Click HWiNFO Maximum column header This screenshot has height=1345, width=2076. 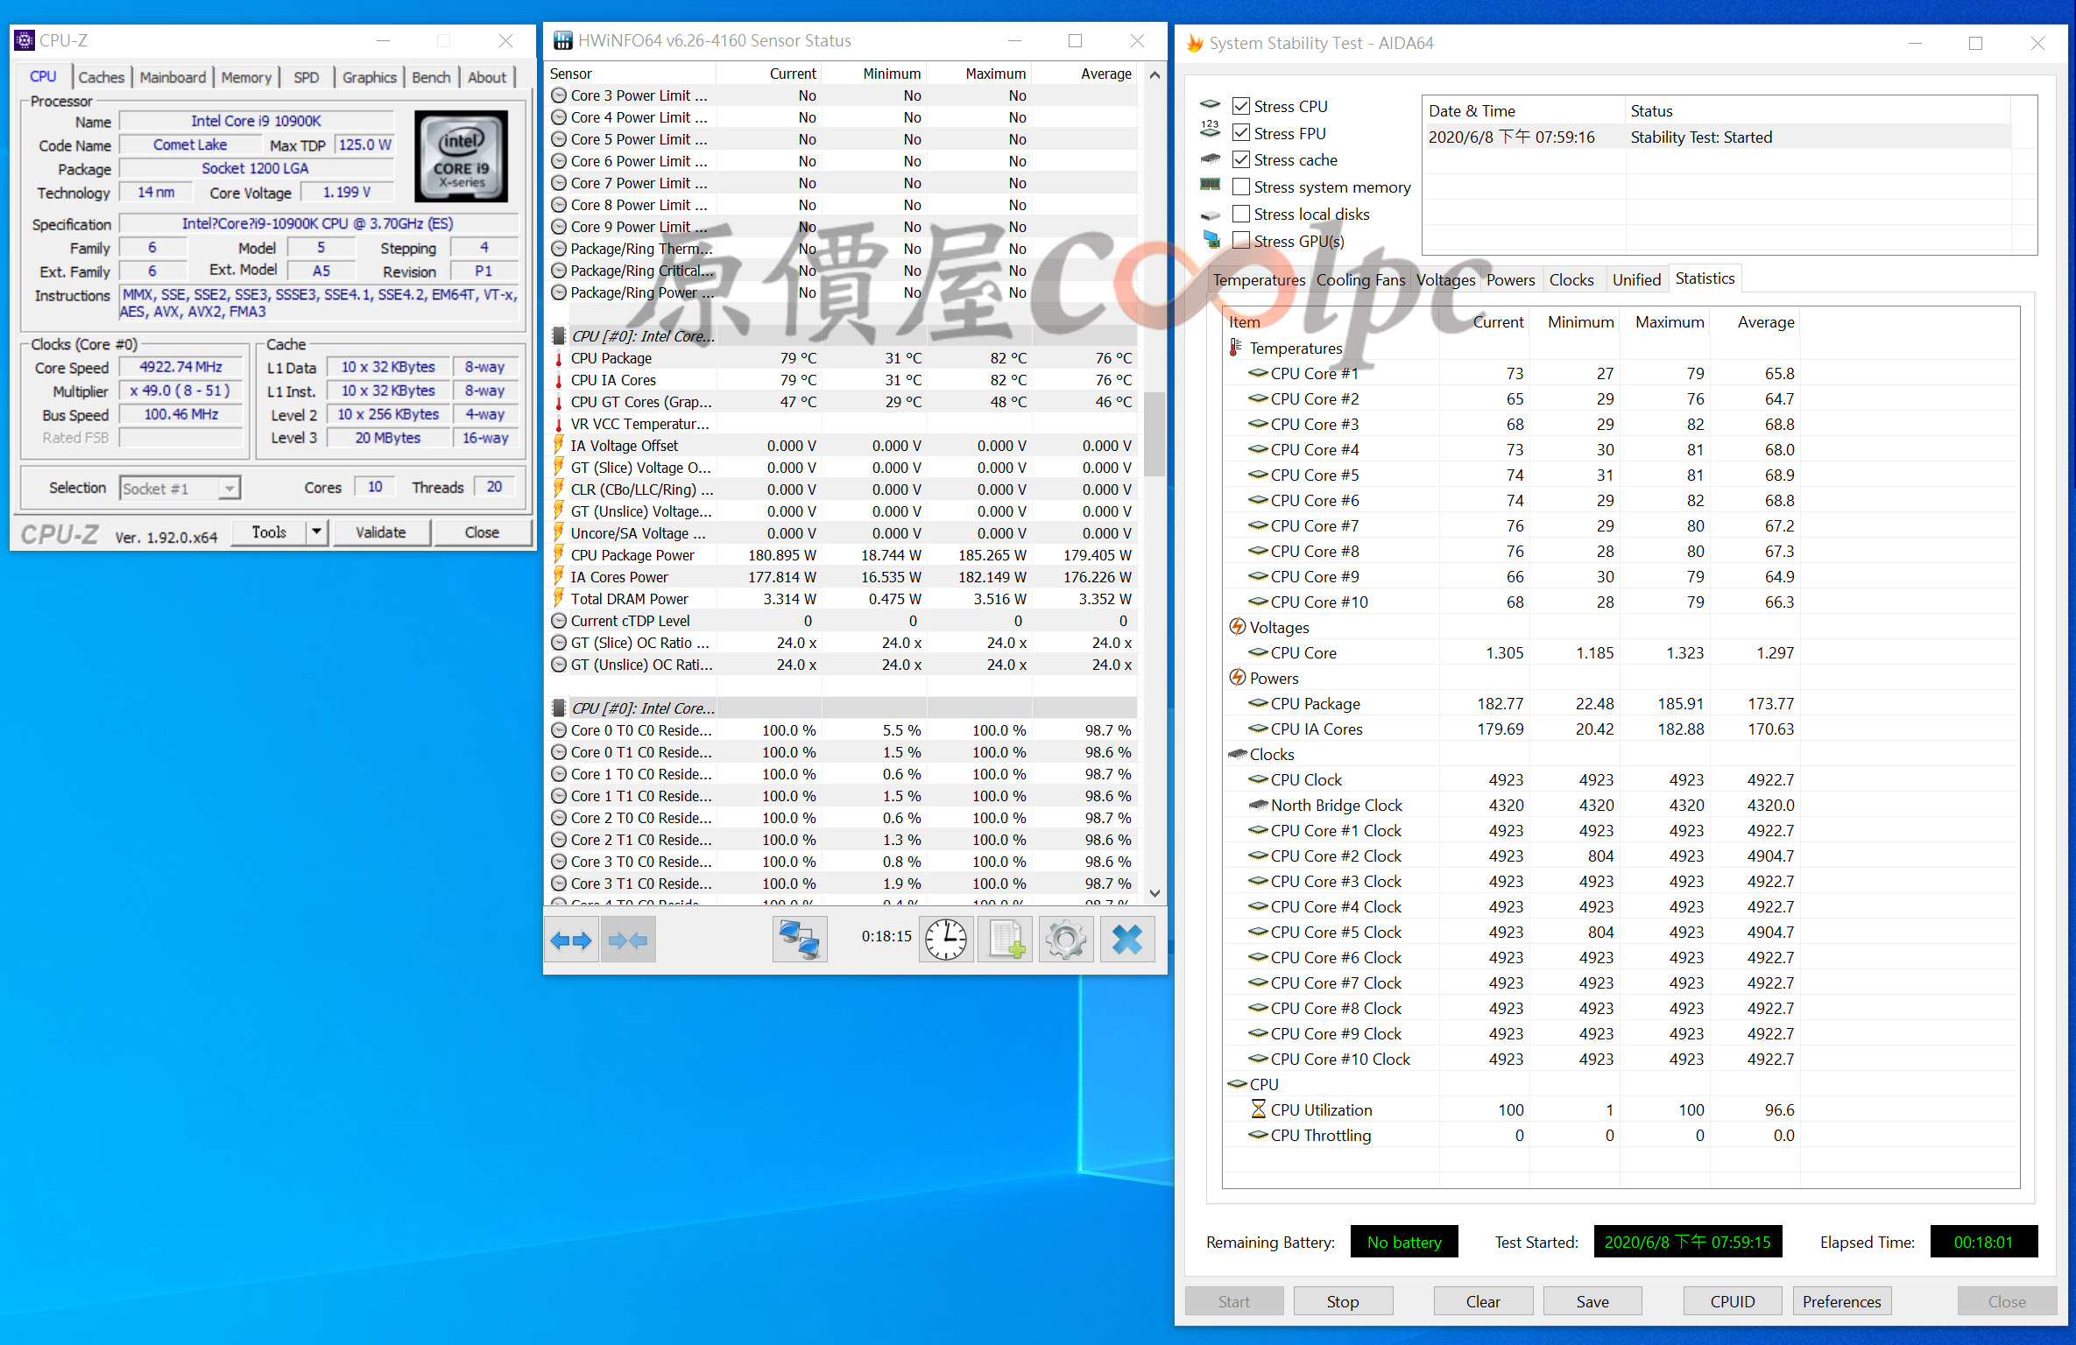coord(979,74)
